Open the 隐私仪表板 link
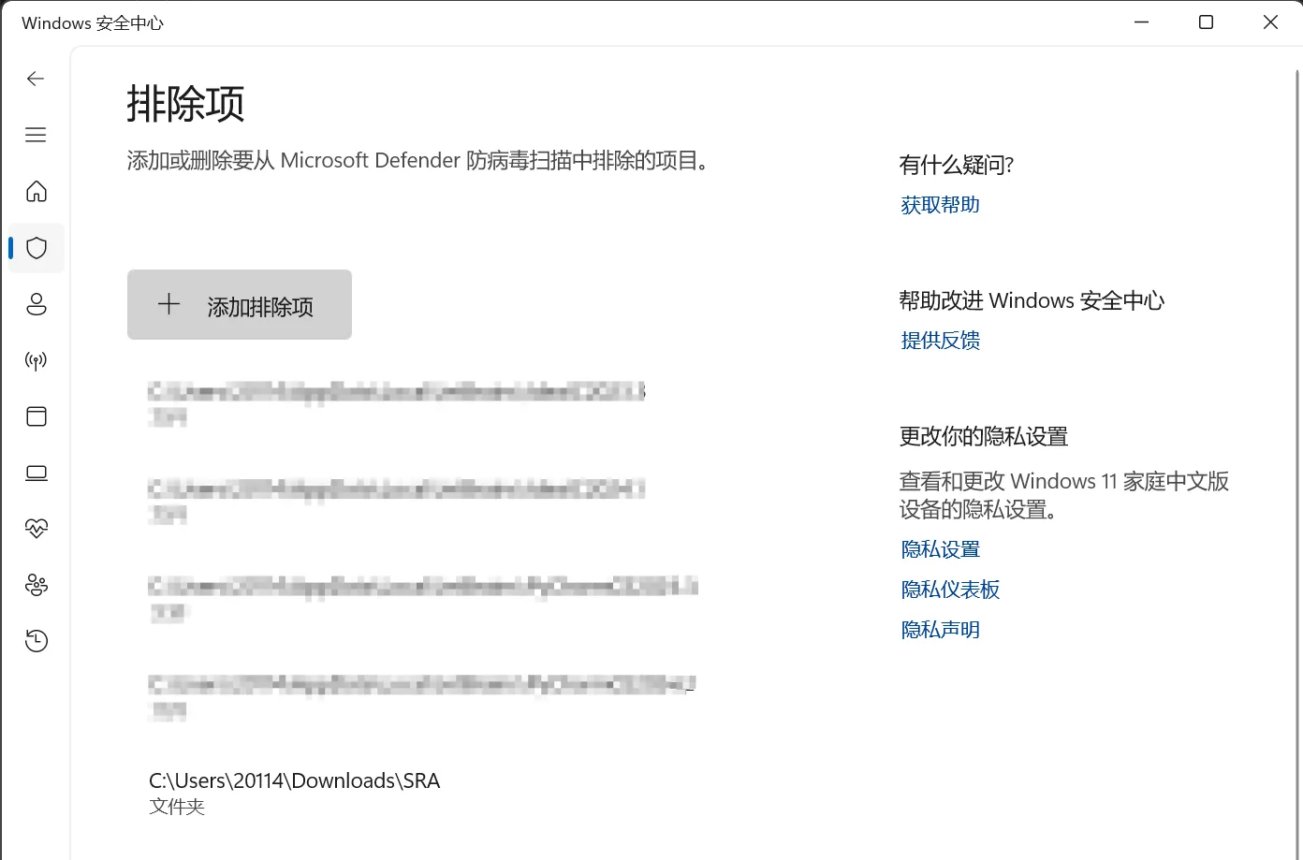1303x860 pixels. coord(950,590)
